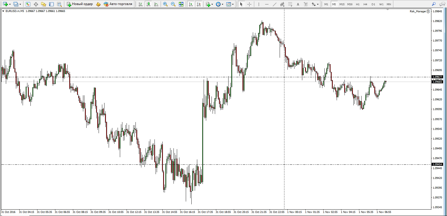Select the Arrows drawing tool
This screenshot has width=447, height=216.
313,4
